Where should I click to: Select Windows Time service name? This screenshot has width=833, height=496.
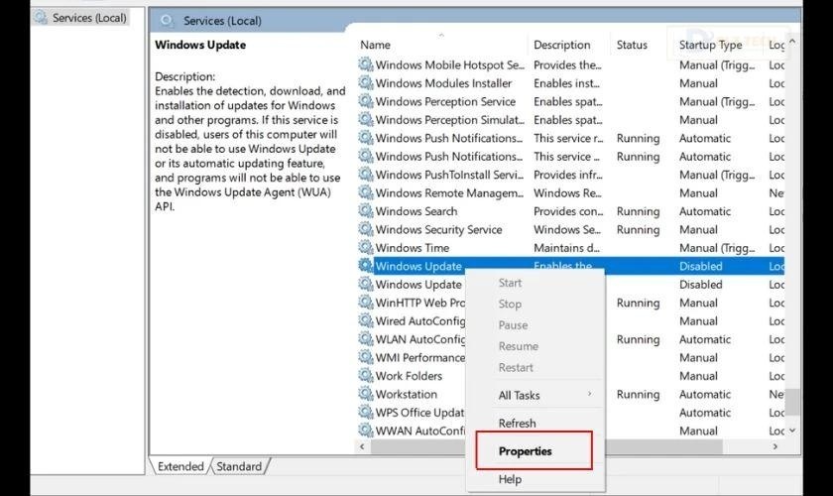(x=412, y=248)
